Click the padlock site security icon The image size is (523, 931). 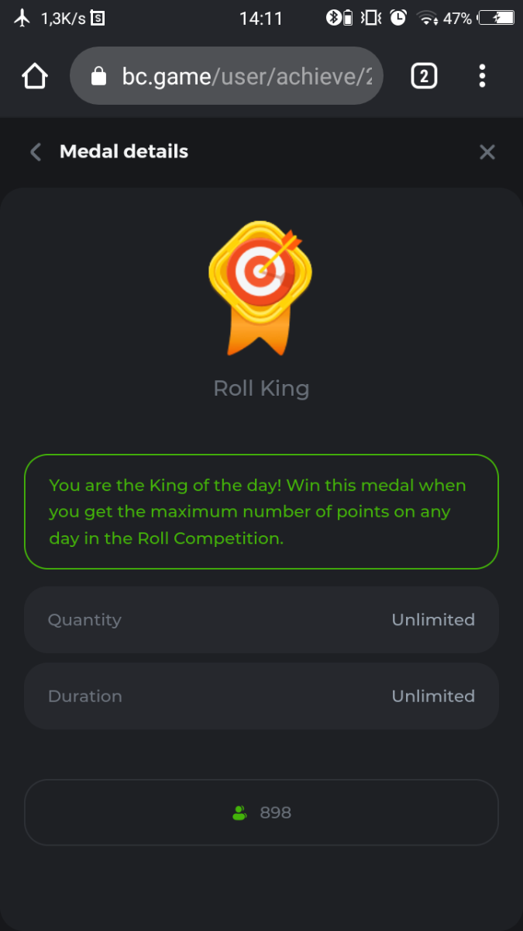[x=98, y=76]
